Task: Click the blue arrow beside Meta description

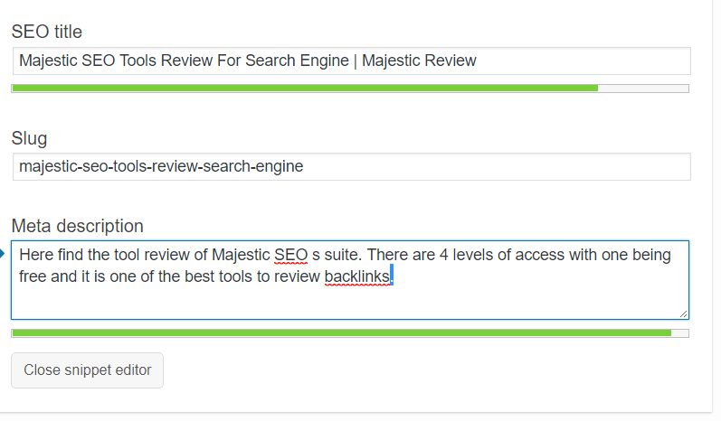Action: (2, 254)
